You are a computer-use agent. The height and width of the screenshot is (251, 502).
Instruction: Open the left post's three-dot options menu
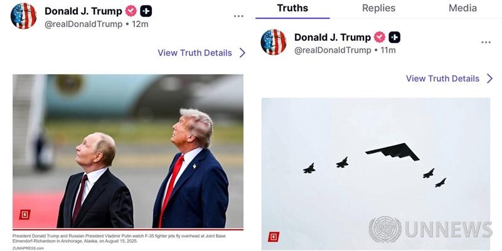[x=238, y=16]
